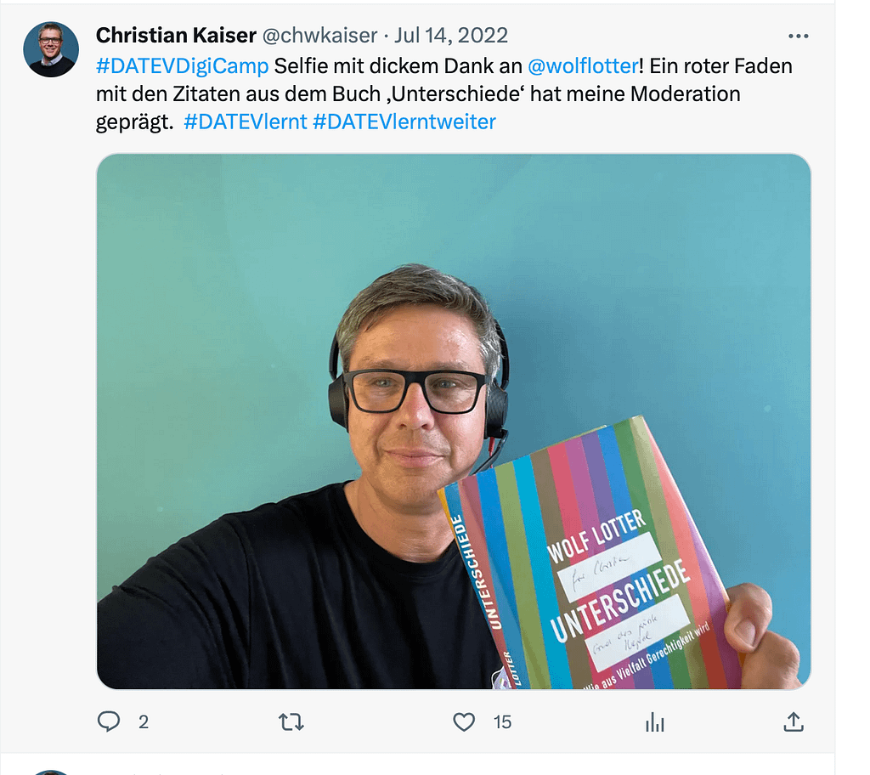
Task: Retweet the post via the retweet icon
Action: coord(291,722)
